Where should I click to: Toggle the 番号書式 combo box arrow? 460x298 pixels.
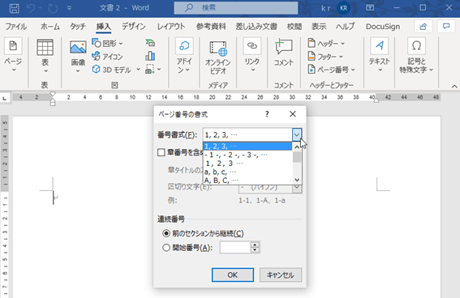pos(297,135)
